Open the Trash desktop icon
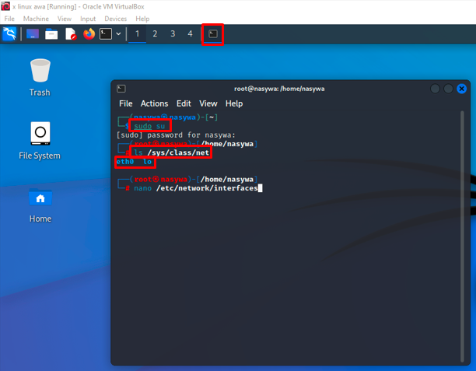Screen dimensions: 476x371 (x=40, y=78)
